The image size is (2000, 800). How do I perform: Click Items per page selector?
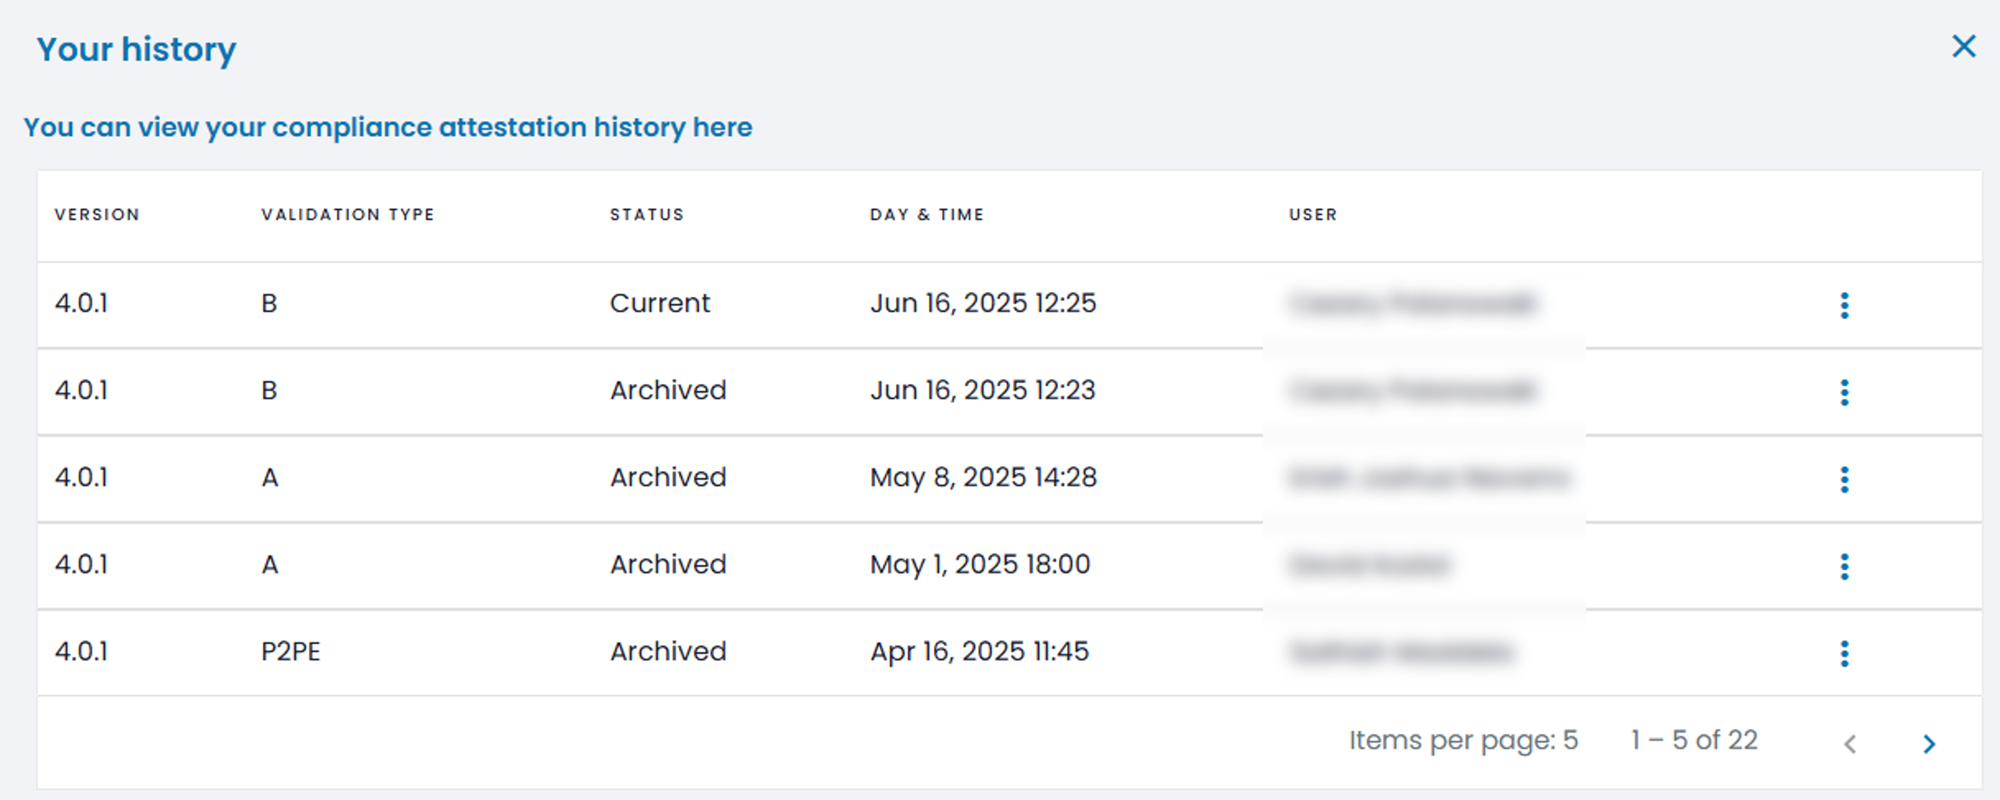(x=1463, y=740)
